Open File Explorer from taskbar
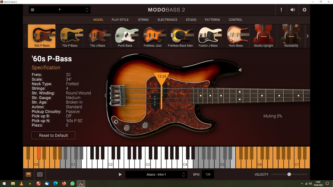333x187 pixels. tap(13, 183)
